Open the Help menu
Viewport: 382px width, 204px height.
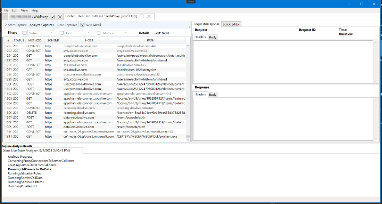(35, 10)
